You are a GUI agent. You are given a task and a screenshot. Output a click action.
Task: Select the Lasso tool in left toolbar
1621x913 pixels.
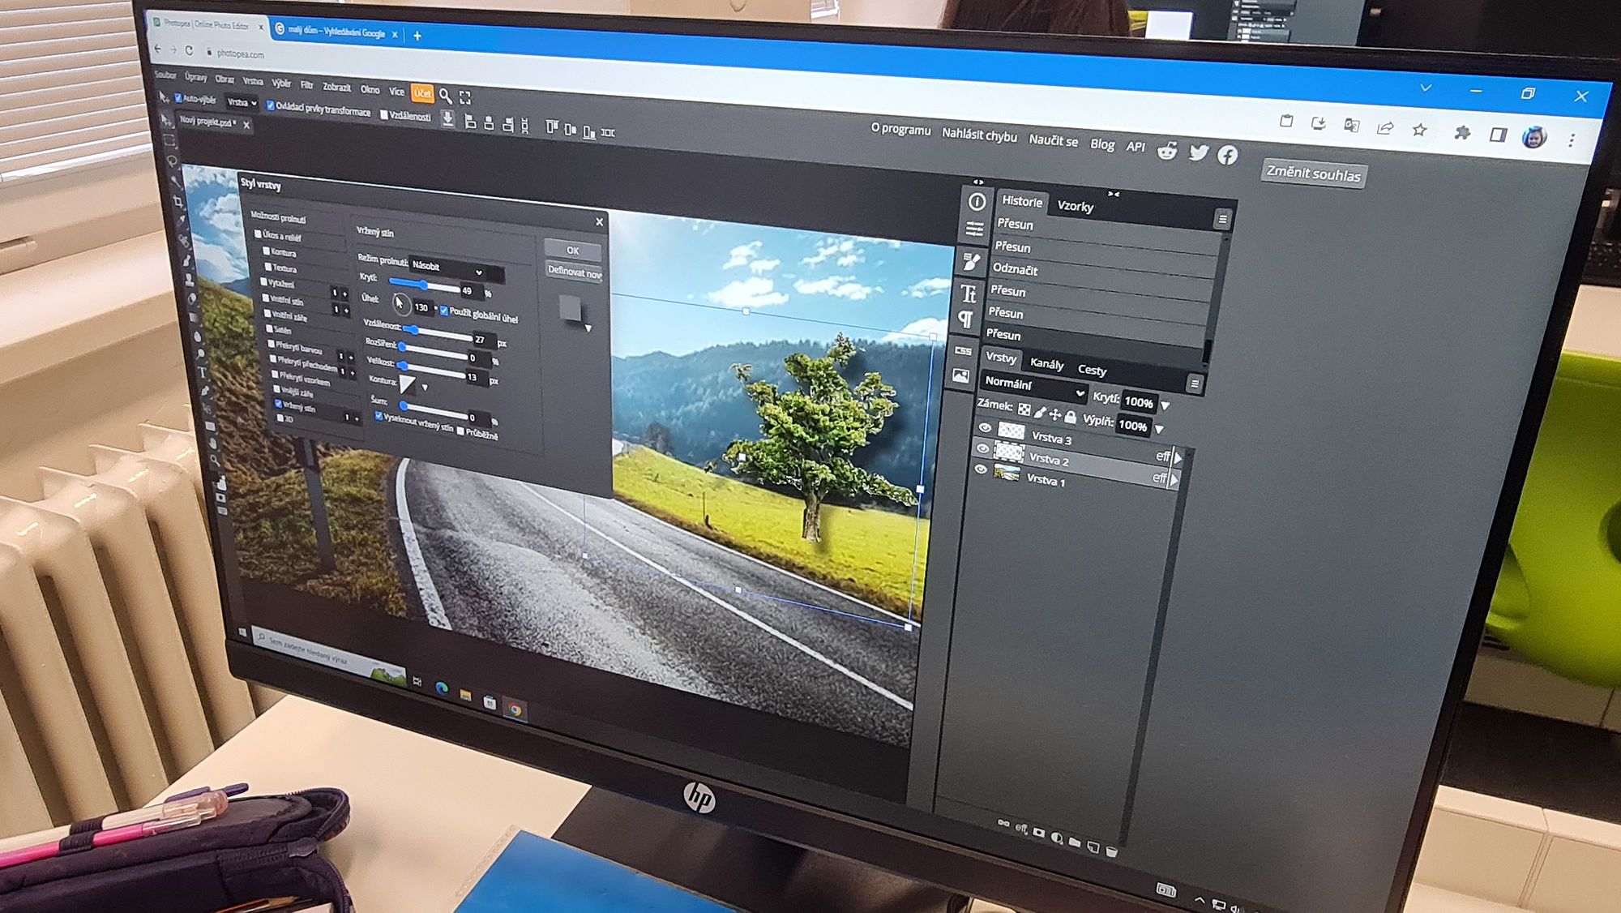[x=172, y=161]
